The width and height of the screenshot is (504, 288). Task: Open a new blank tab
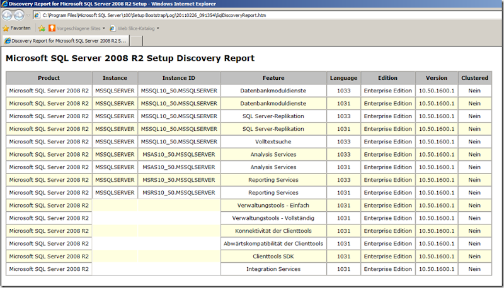point(136,41)
